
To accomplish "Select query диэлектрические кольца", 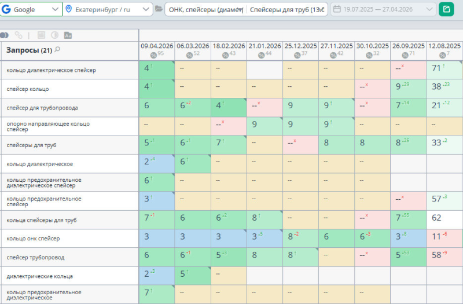I will (39, 276).
